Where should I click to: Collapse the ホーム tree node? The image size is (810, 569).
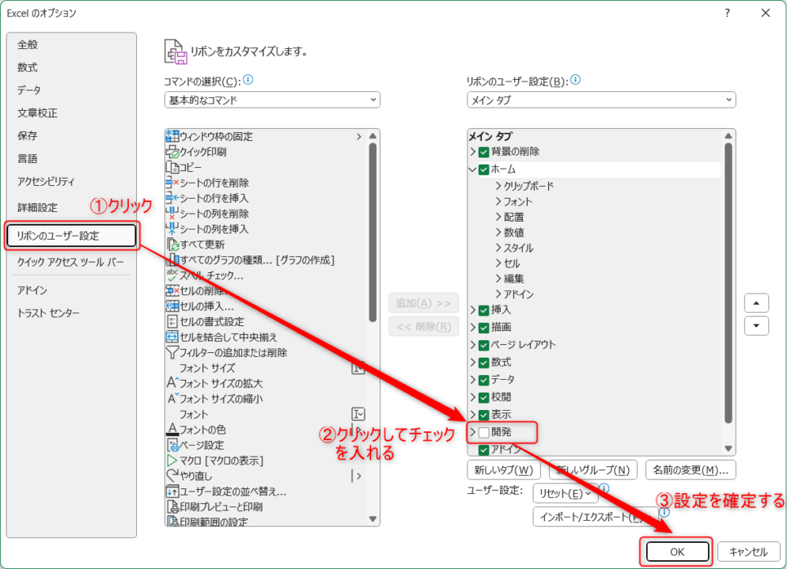pos(473,169)
